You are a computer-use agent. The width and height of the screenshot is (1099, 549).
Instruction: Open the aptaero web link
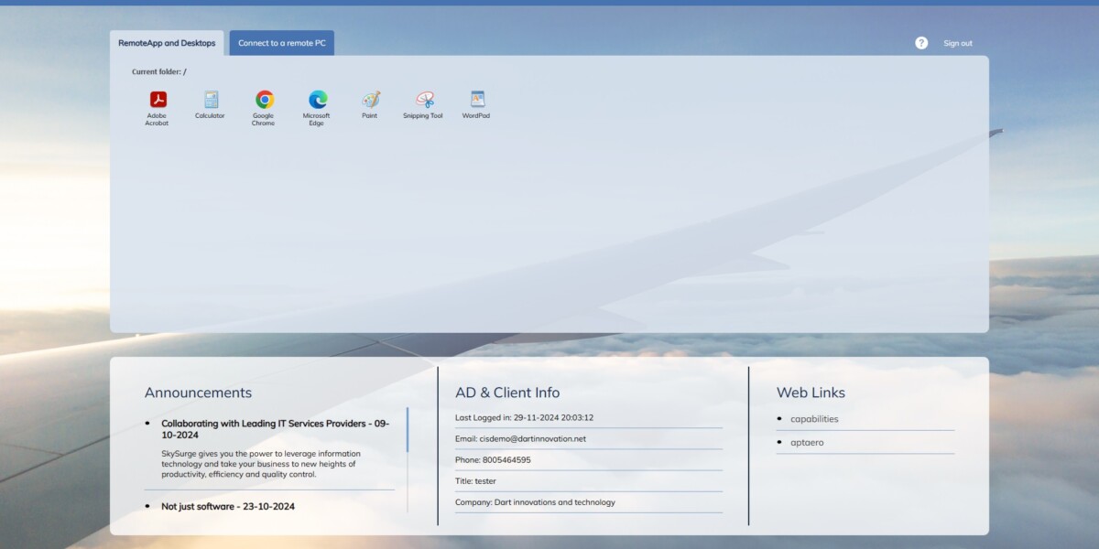point(806,442)
